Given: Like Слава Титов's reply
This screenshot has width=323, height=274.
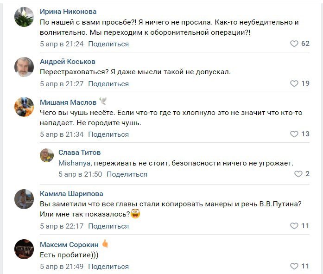Looking at the screenshot, I should pos(298,174).
